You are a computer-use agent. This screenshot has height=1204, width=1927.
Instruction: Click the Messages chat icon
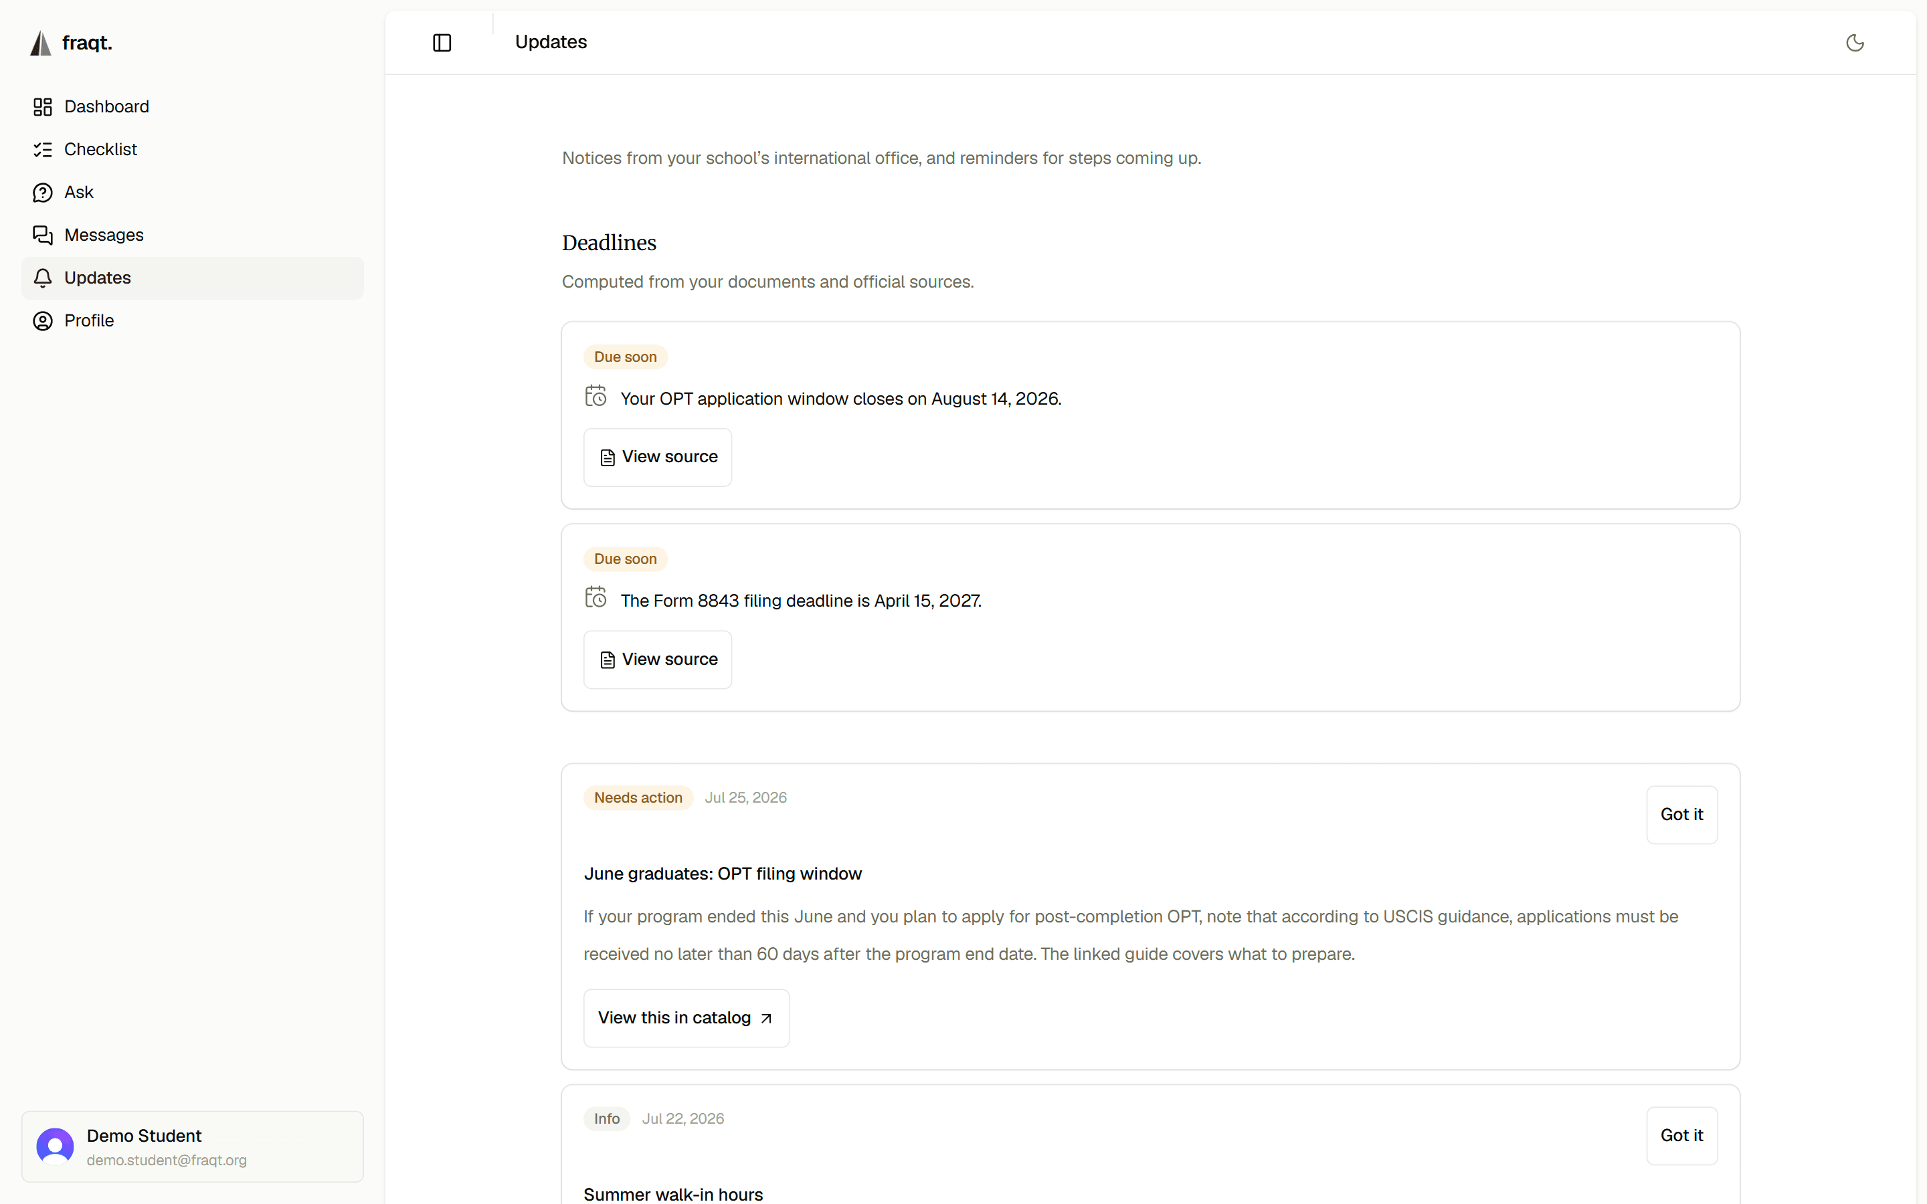click(x=43, y=235)
